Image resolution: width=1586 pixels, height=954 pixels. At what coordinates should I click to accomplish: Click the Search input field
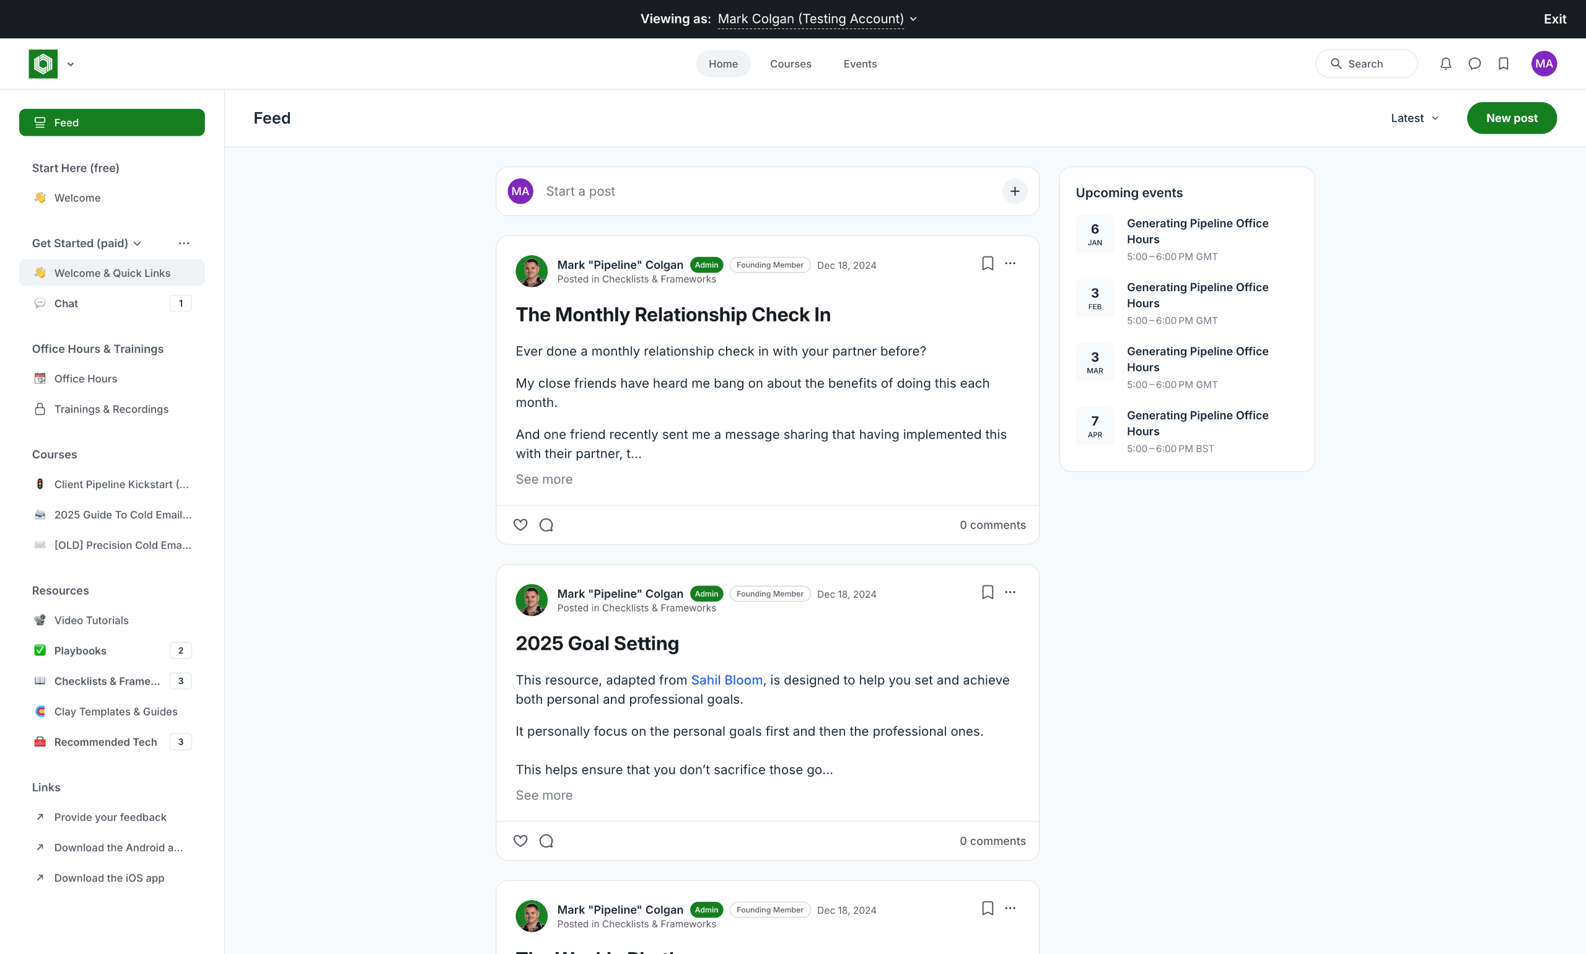coord(1366,64)
